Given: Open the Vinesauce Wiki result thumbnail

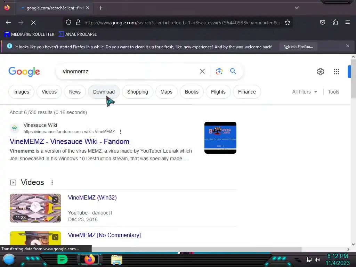Looking at the screenshot, I should pyautogui.click(x=220, y=138).
